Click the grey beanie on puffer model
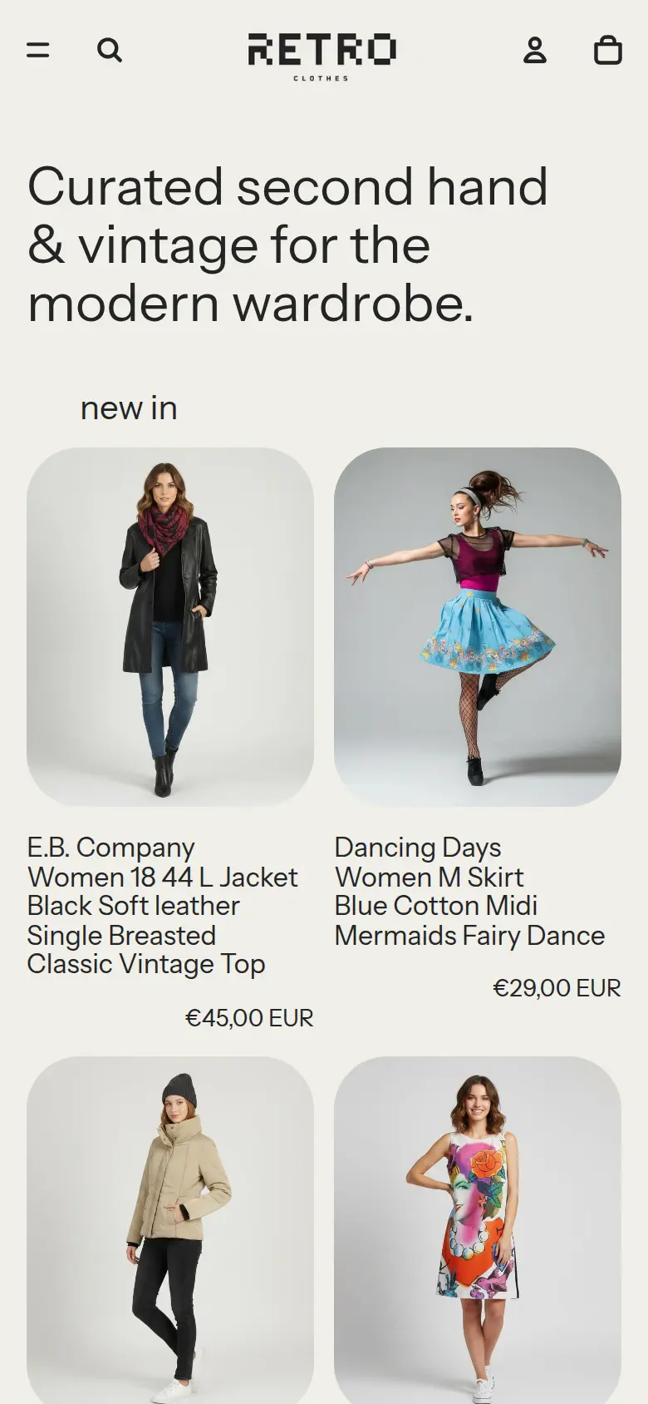648x1404 pixels. coord(179,1090)
